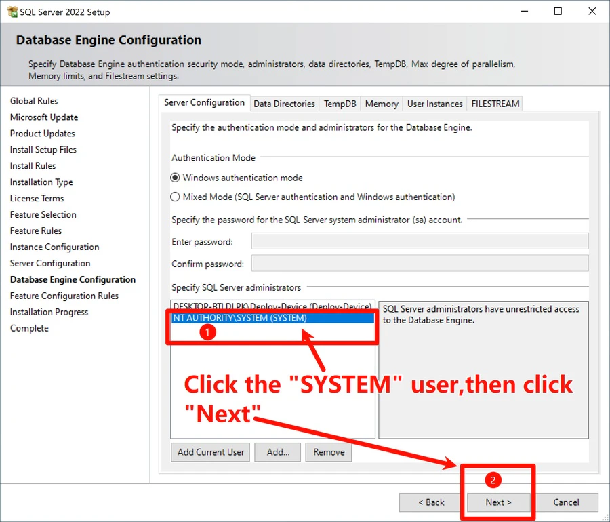
Task: Cancel the SQL Server setup
Action: (566, 502)
